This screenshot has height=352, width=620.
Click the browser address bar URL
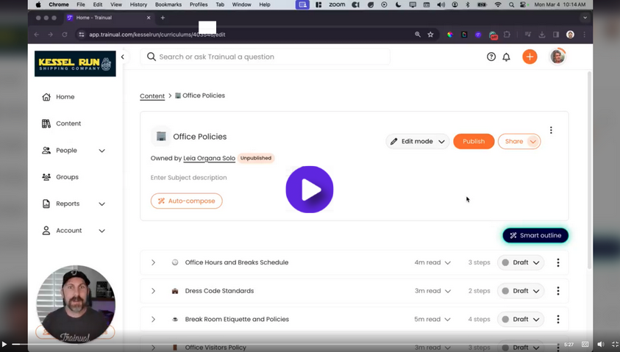tap(157, 35)
